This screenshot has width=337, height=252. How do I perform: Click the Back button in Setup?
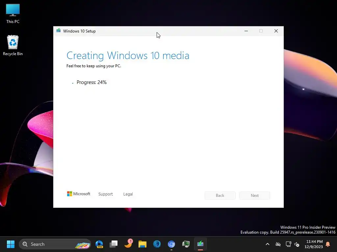[220, 196]
